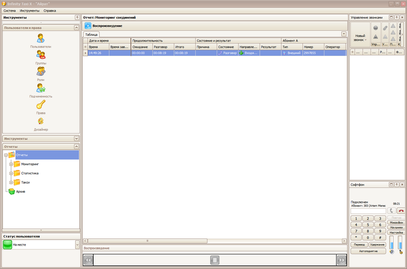Expand call control toolbar overflow arrow
This screenshot has height=269, width=407.
point(403,34)
